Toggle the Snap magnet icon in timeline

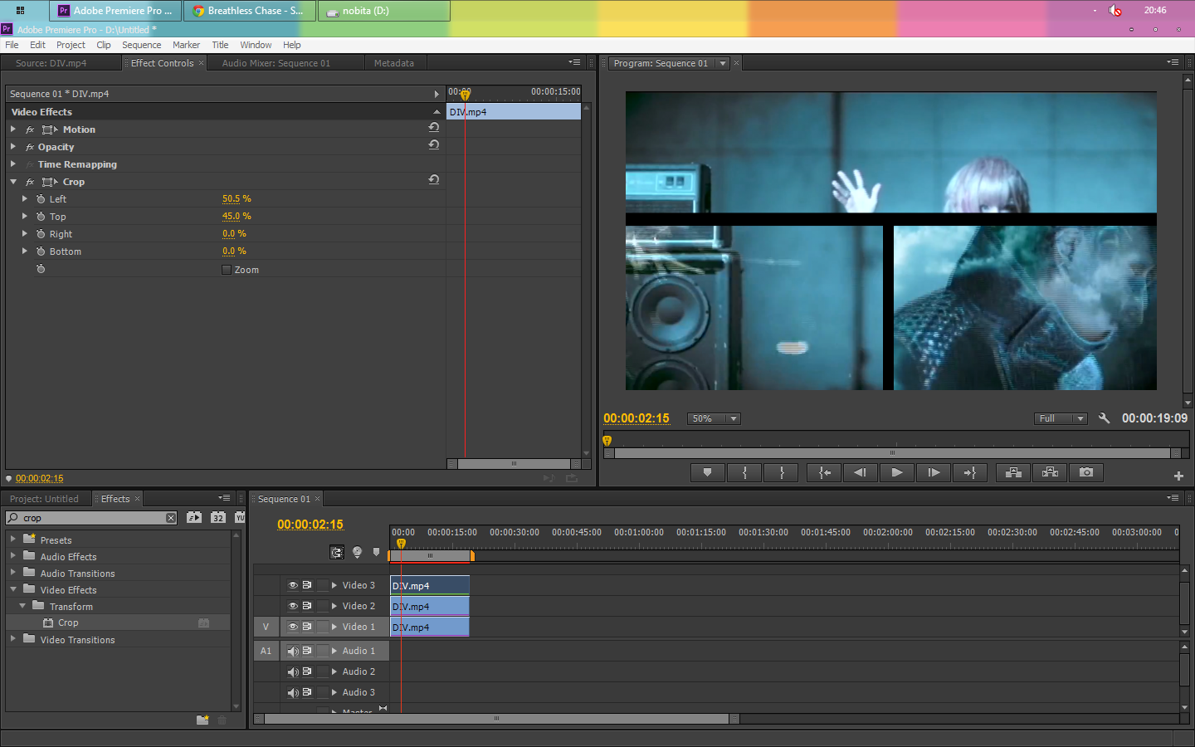click(337, 552)
